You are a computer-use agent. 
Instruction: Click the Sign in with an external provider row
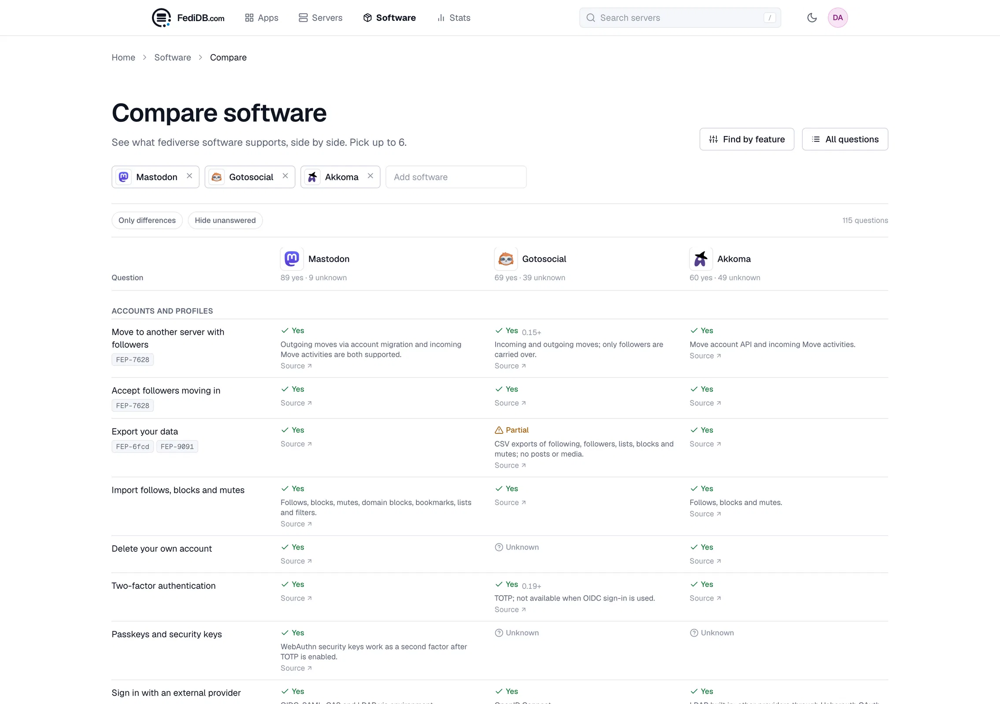tap(500, 693)
